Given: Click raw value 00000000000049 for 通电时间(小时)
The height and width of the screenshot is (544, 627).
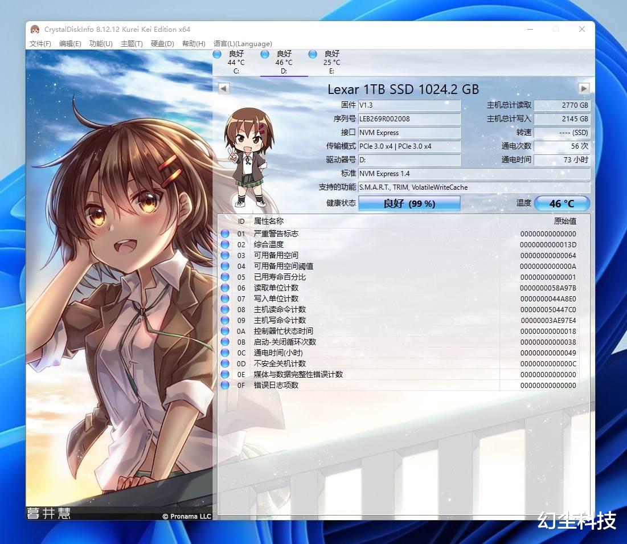Looking at the screenshot, I should click(x=548, y=353).
